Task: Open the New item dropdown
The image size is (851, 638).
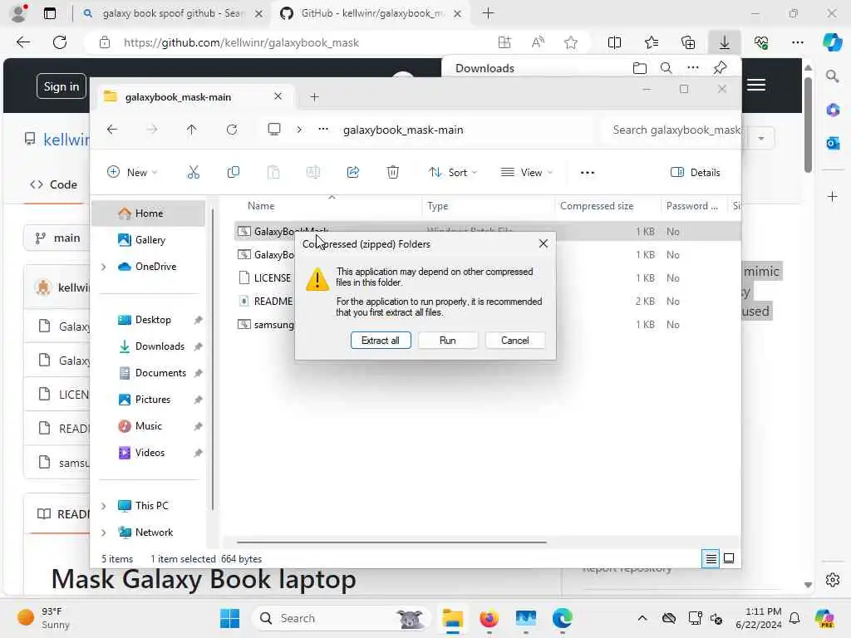Action: click(132, 173)
